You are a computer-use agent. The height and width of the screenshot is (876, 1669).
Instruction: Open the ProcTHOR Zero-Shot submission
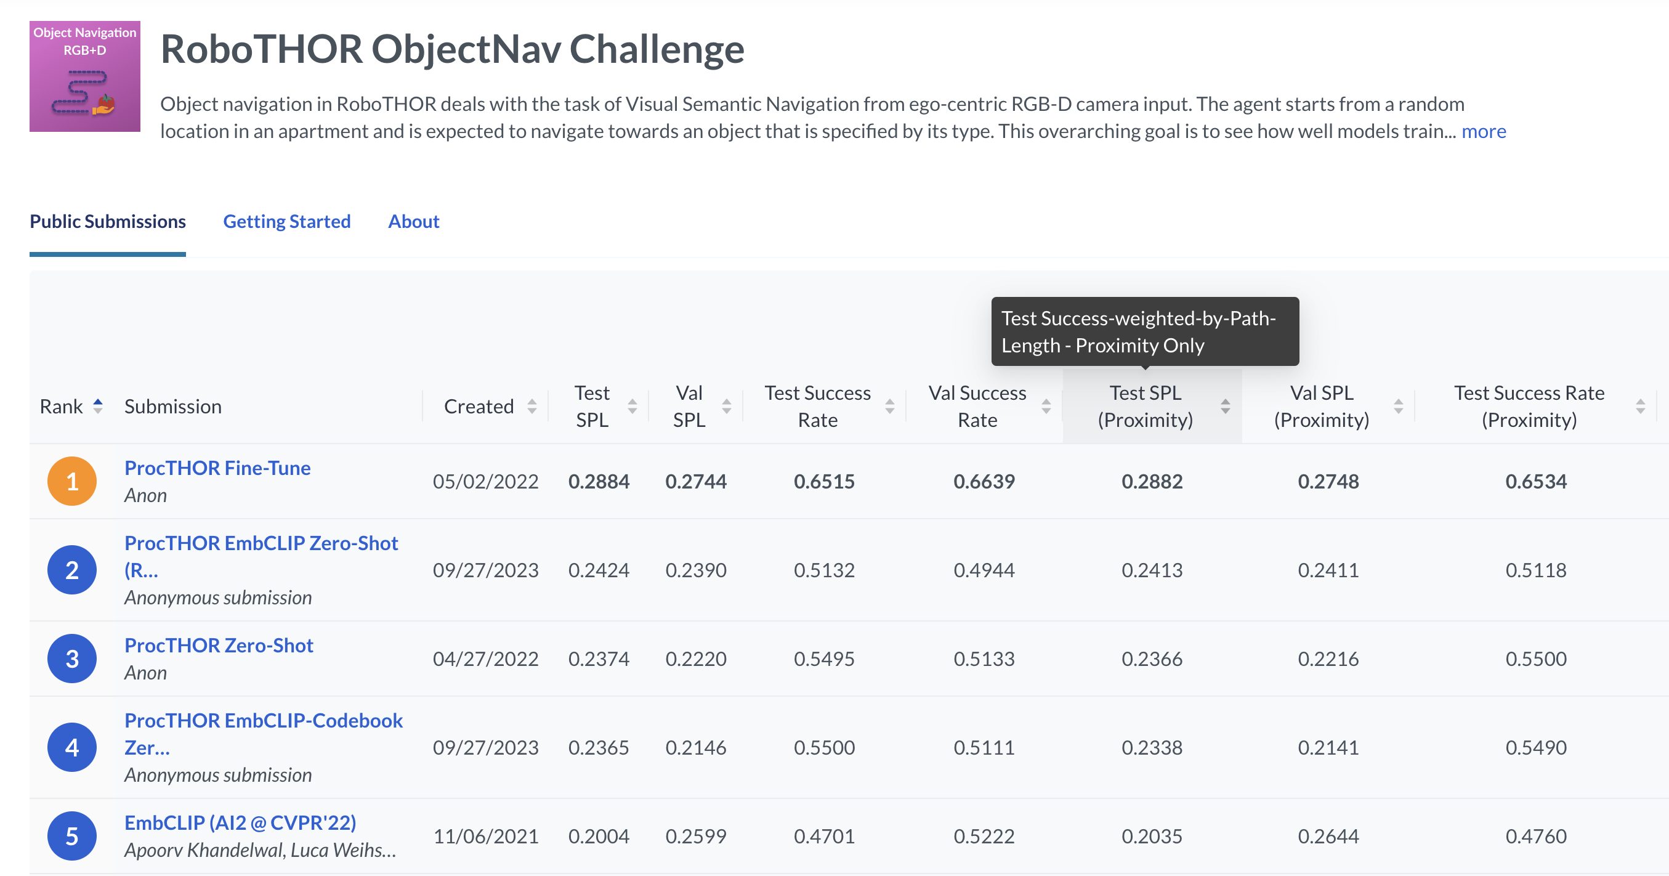pos(219,646)
